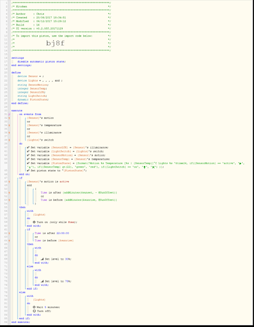
Task: Select the 'integer SensorTemp' definition
Action: [x=32, y=88]
